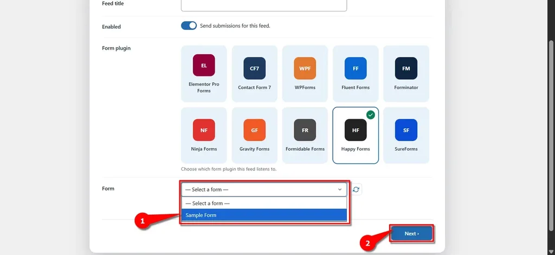Choose the SureForms SF icon
This screenshot has width=555, height=255.
[406, 130]
